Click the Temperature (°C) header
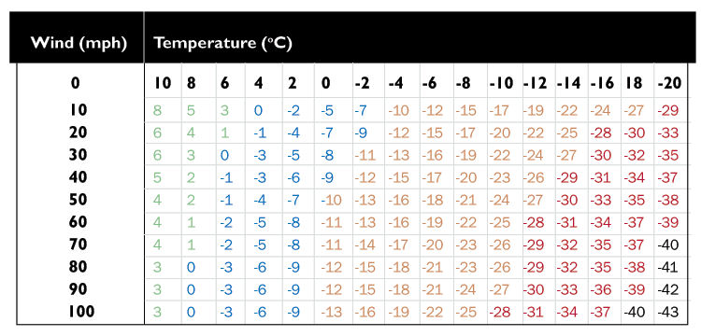 pyautogui.click(x=223, y=43)
